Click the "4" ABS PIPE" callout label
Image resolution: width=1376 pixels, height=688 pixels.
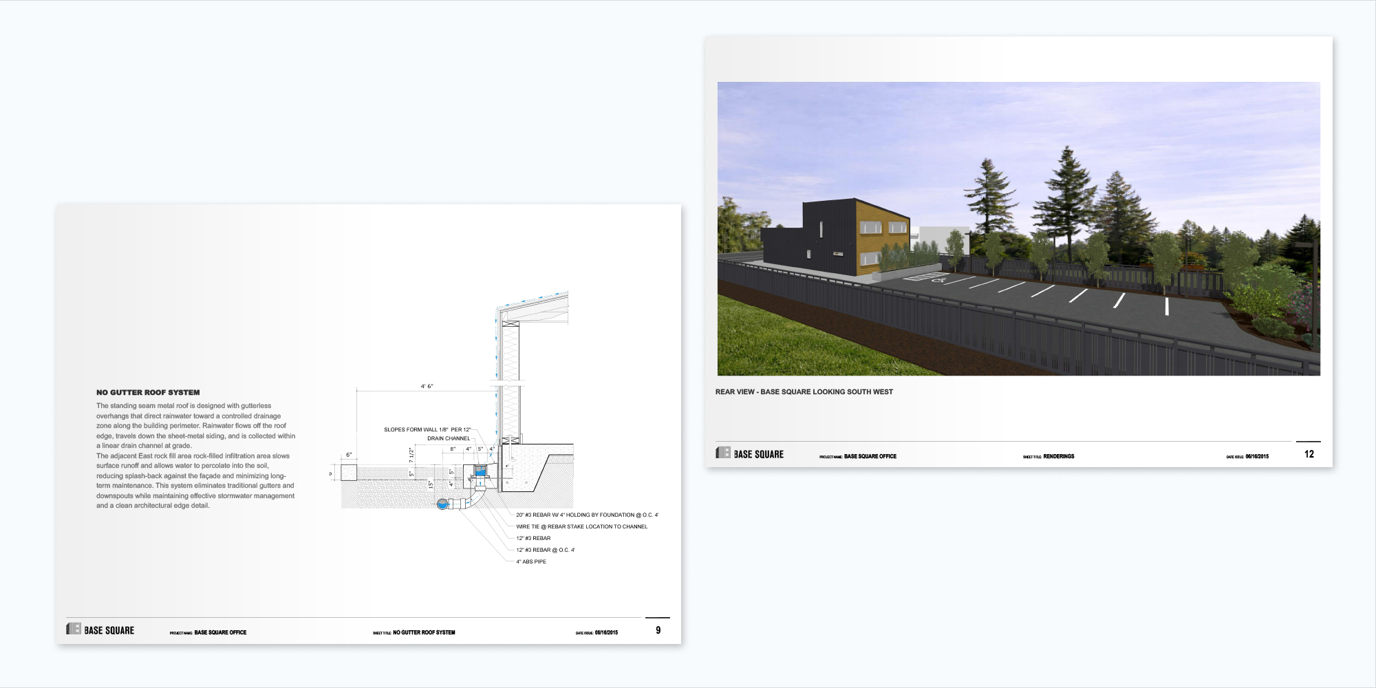tap(531, 562)
